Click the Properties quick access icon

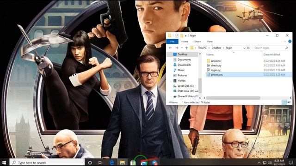click(177, 36)
